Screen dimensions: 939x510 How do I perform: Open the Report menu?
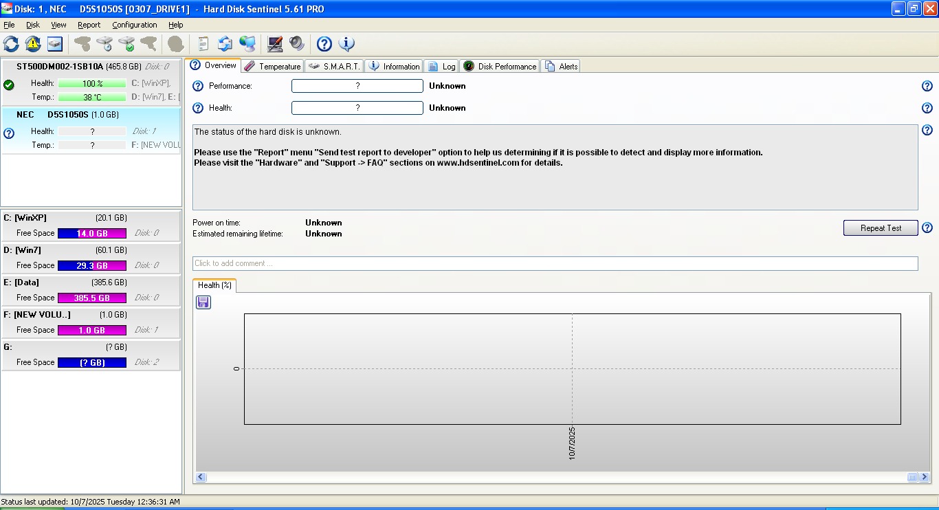89,25
